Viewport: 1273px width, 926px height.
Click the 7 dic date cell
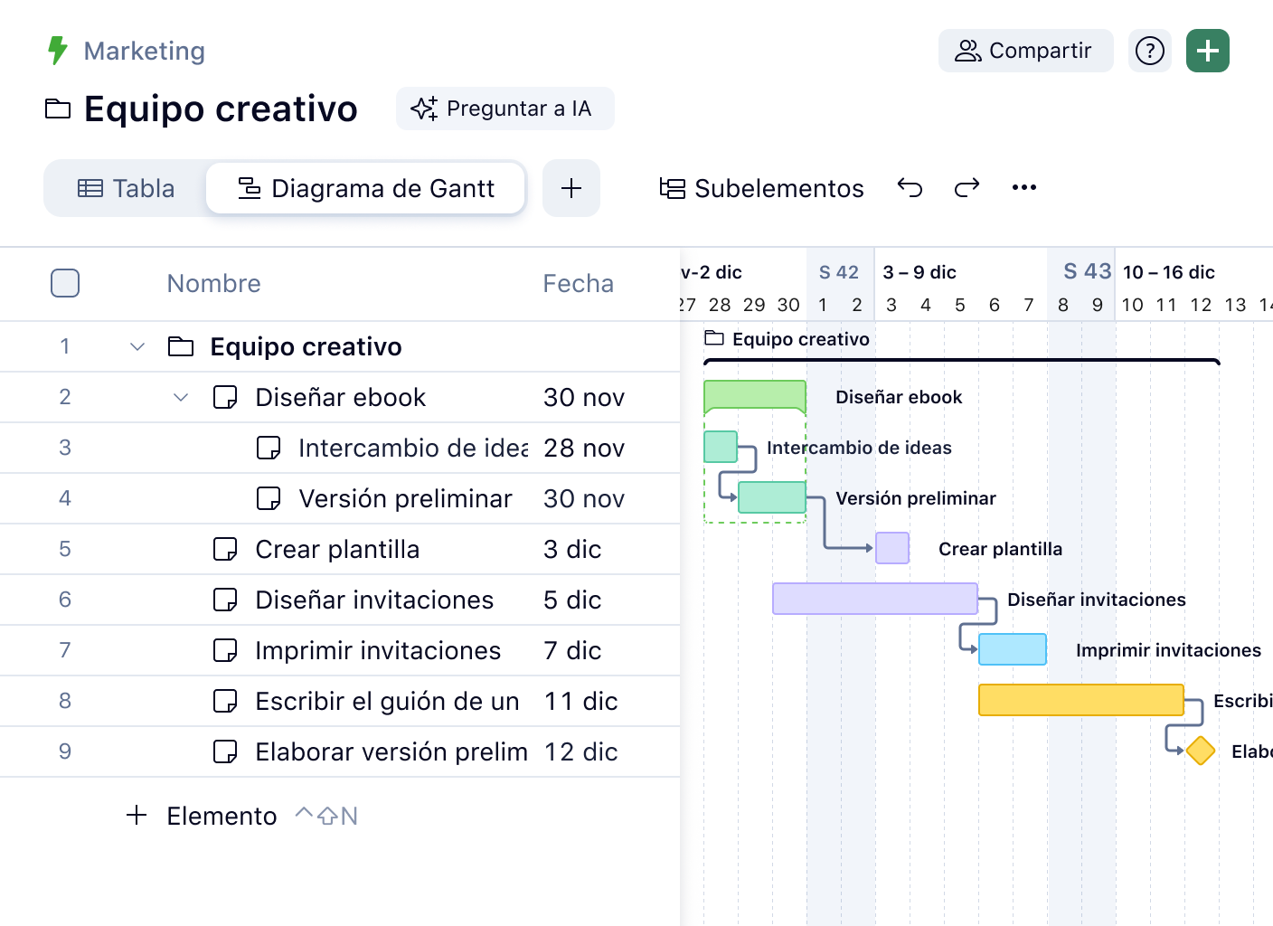(572, 650)
